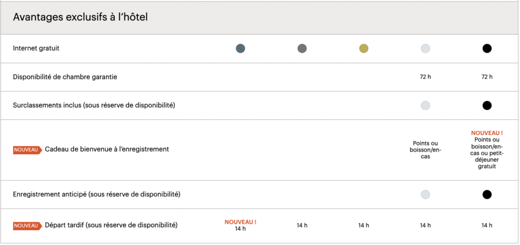Click the Avantages exclusifs à l'hôtel header
Image resolution: width=520 pixels, height=245 pixels.
tap(80, 17)
